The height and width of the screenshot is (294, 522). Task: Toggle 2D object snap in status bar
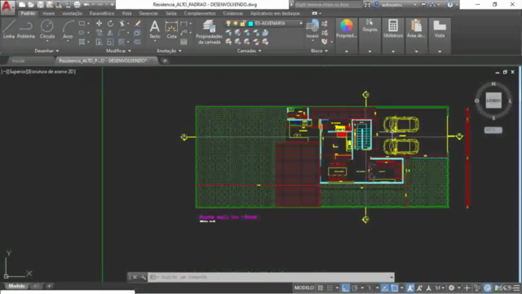point(394,287)
